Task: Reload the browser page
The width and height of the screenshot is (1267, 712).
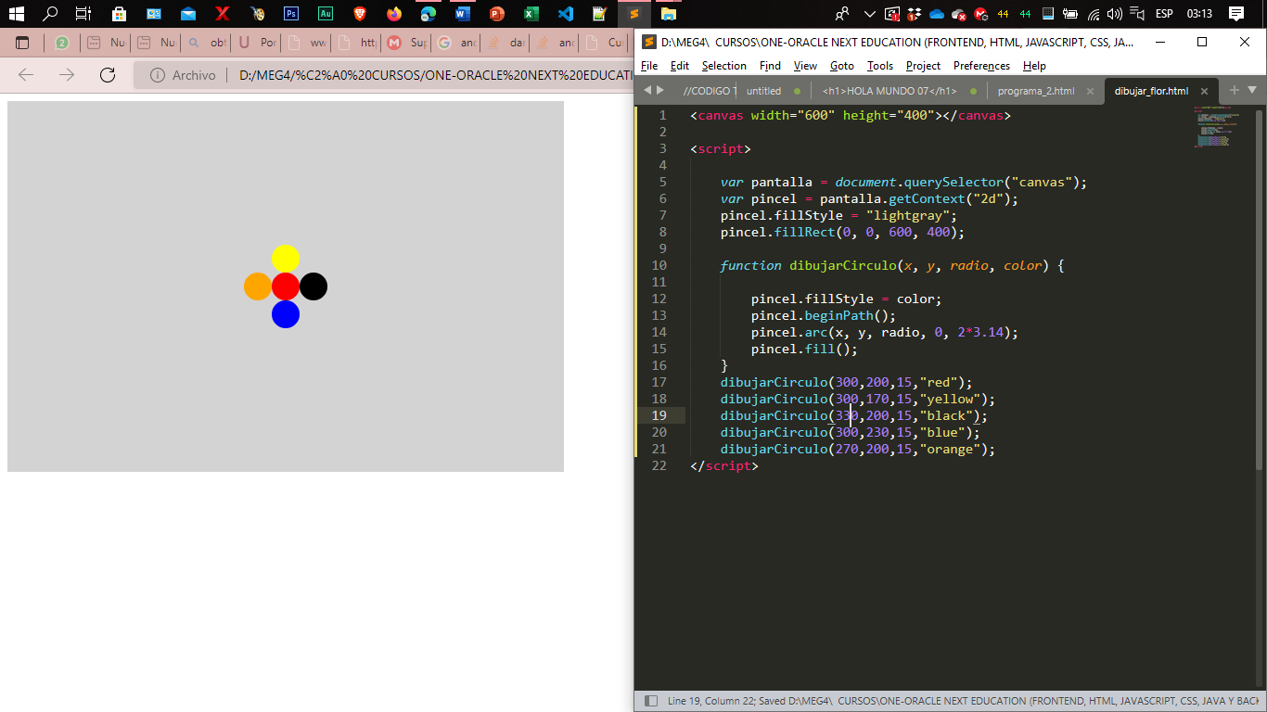Action: point(108,75)
